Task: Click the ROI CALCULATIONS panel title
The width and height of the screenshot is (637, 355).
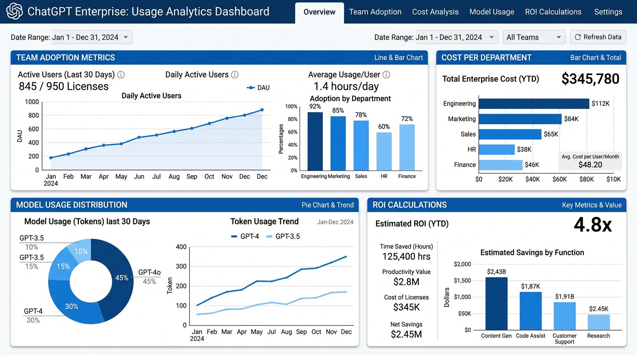Action: coord(410,205)
